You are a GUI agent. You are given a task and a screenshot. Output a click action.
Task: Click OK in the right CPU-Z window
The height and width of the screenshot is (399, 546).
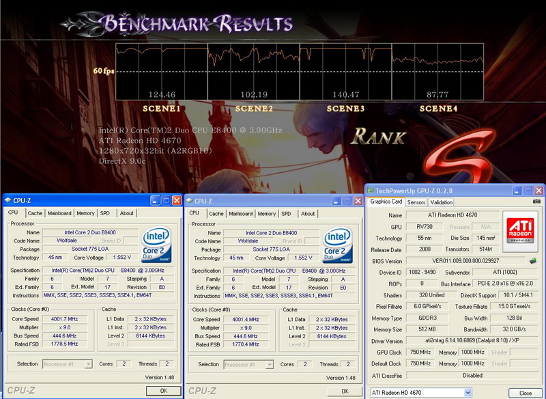click(x=345, y=391)
